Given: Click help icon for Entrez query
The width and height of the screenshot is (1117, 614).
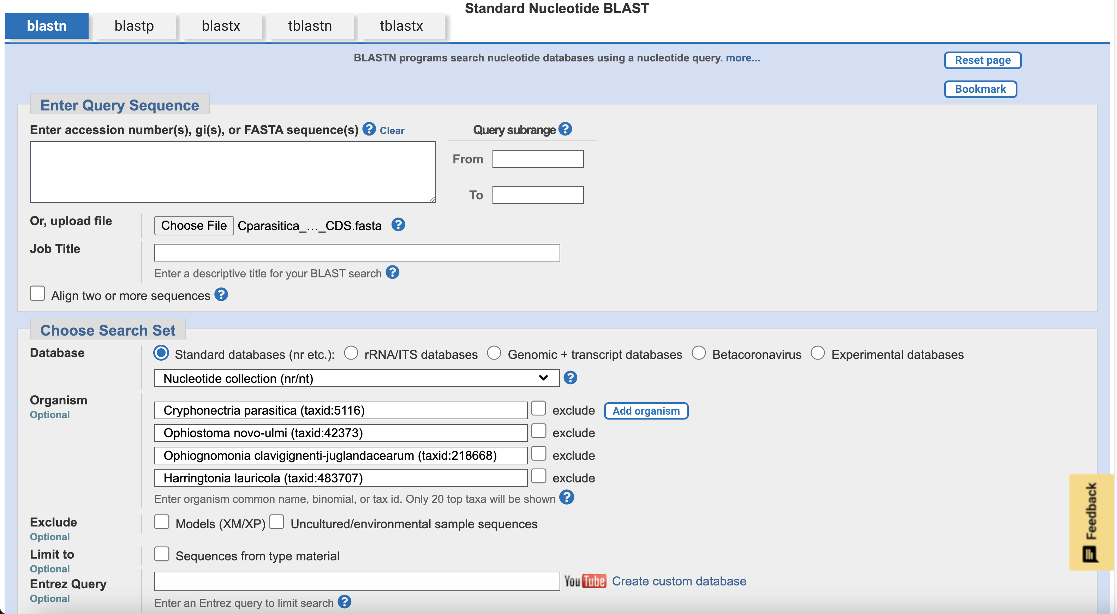Looking at the screenshot, I should coord(344,602).
